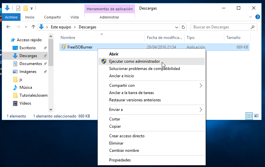Sort by Fecha de modifica... column header
The image size is (265, 167).
[x=164, y=38]
